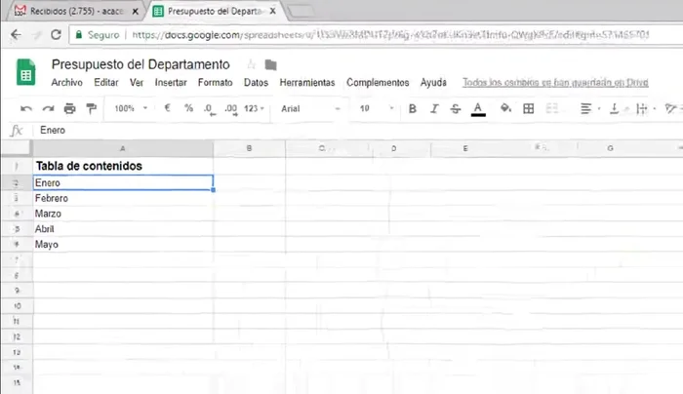The image size is (683, 394).
Task: Open the zoom 100% dropdown
Action: [131, 108]
